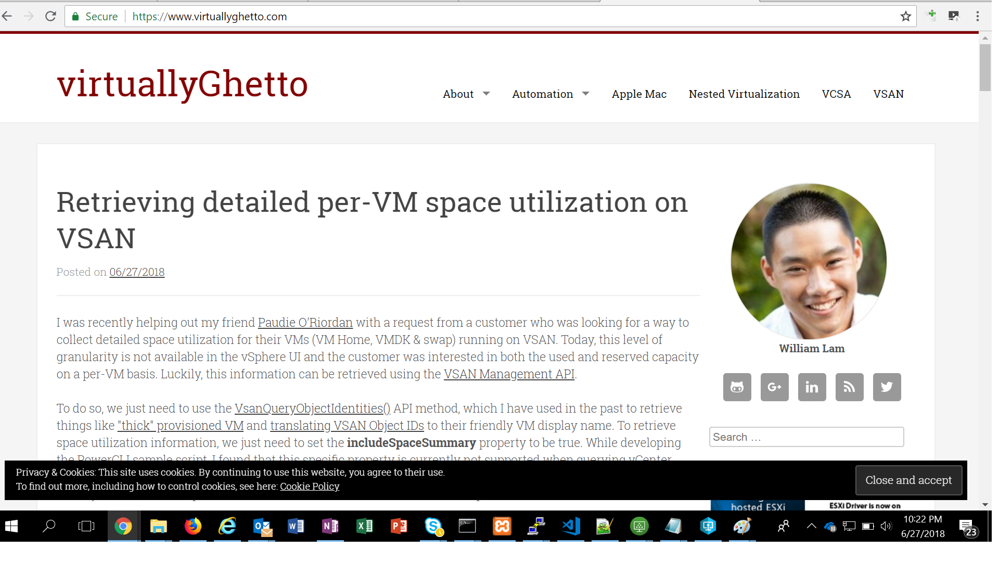Click William Lam's profile photo
The width and height of the screenshot is (999, 562).
click(x=808, y=261)
